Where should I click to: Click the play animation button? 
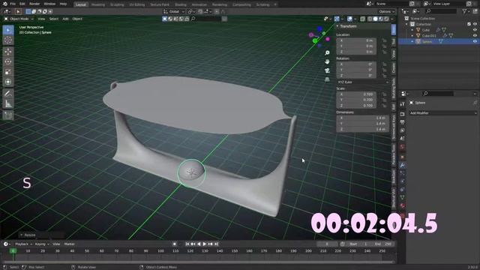[x=205, y=244]
